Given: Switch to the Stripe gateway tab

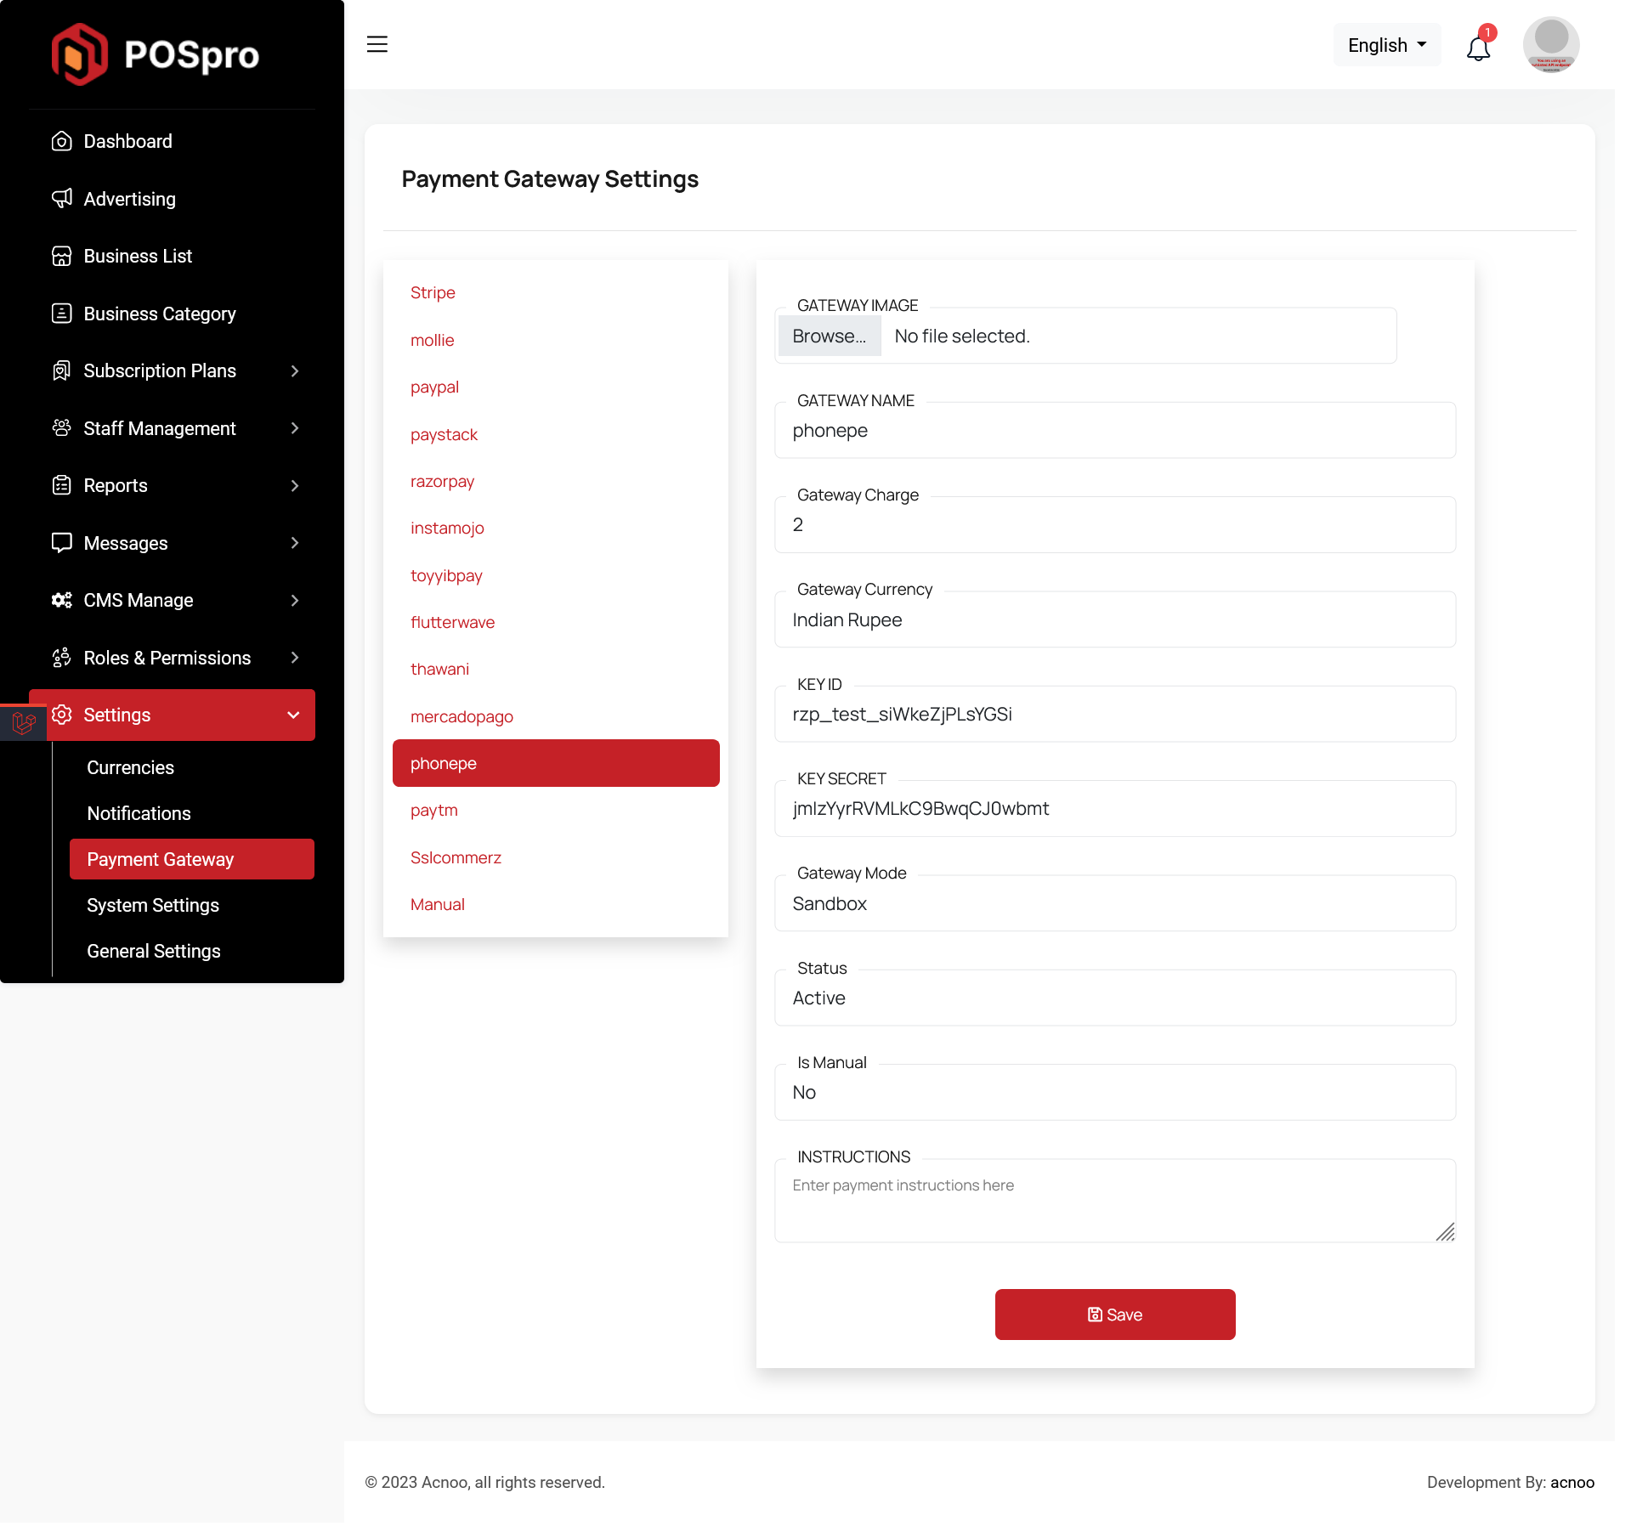Looking at the screenshot, I should 433,292.
